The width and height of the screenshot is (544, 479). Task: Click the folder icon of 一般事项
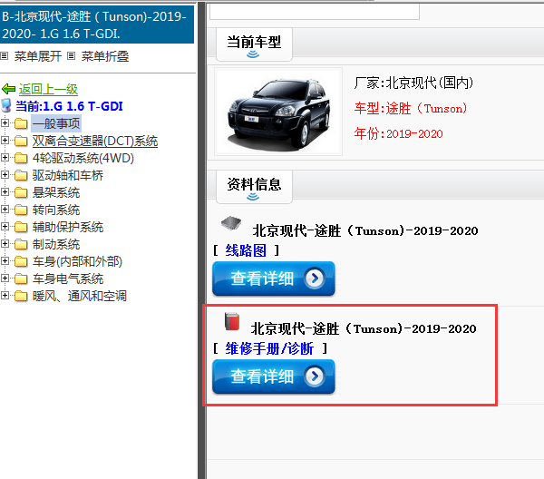21,123
